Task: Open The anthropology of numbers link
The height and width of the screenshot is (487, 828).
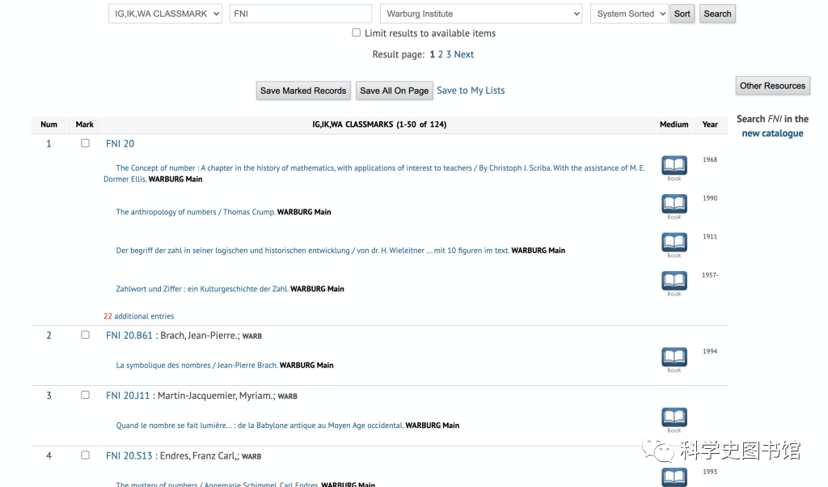Action: click(196, 212)
